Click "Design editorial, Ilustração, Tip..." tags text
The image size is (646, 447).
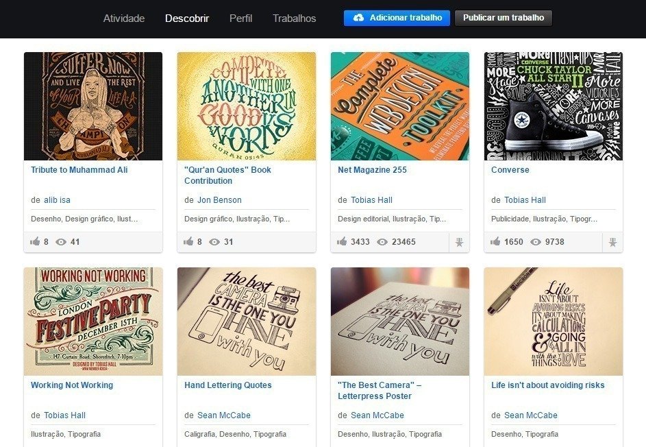[392, 219]
